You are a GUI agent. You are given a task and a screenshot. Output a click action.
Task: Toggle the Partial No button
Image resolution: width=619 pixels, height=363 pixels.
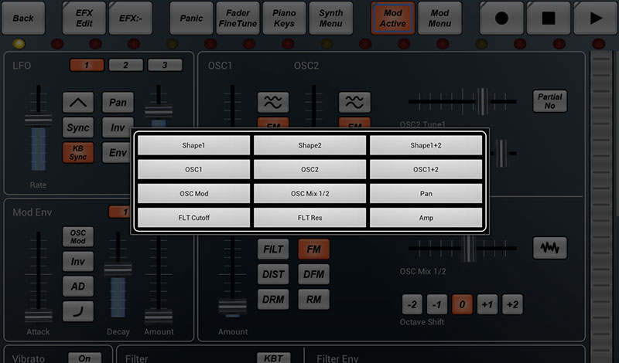click(550, 101)
